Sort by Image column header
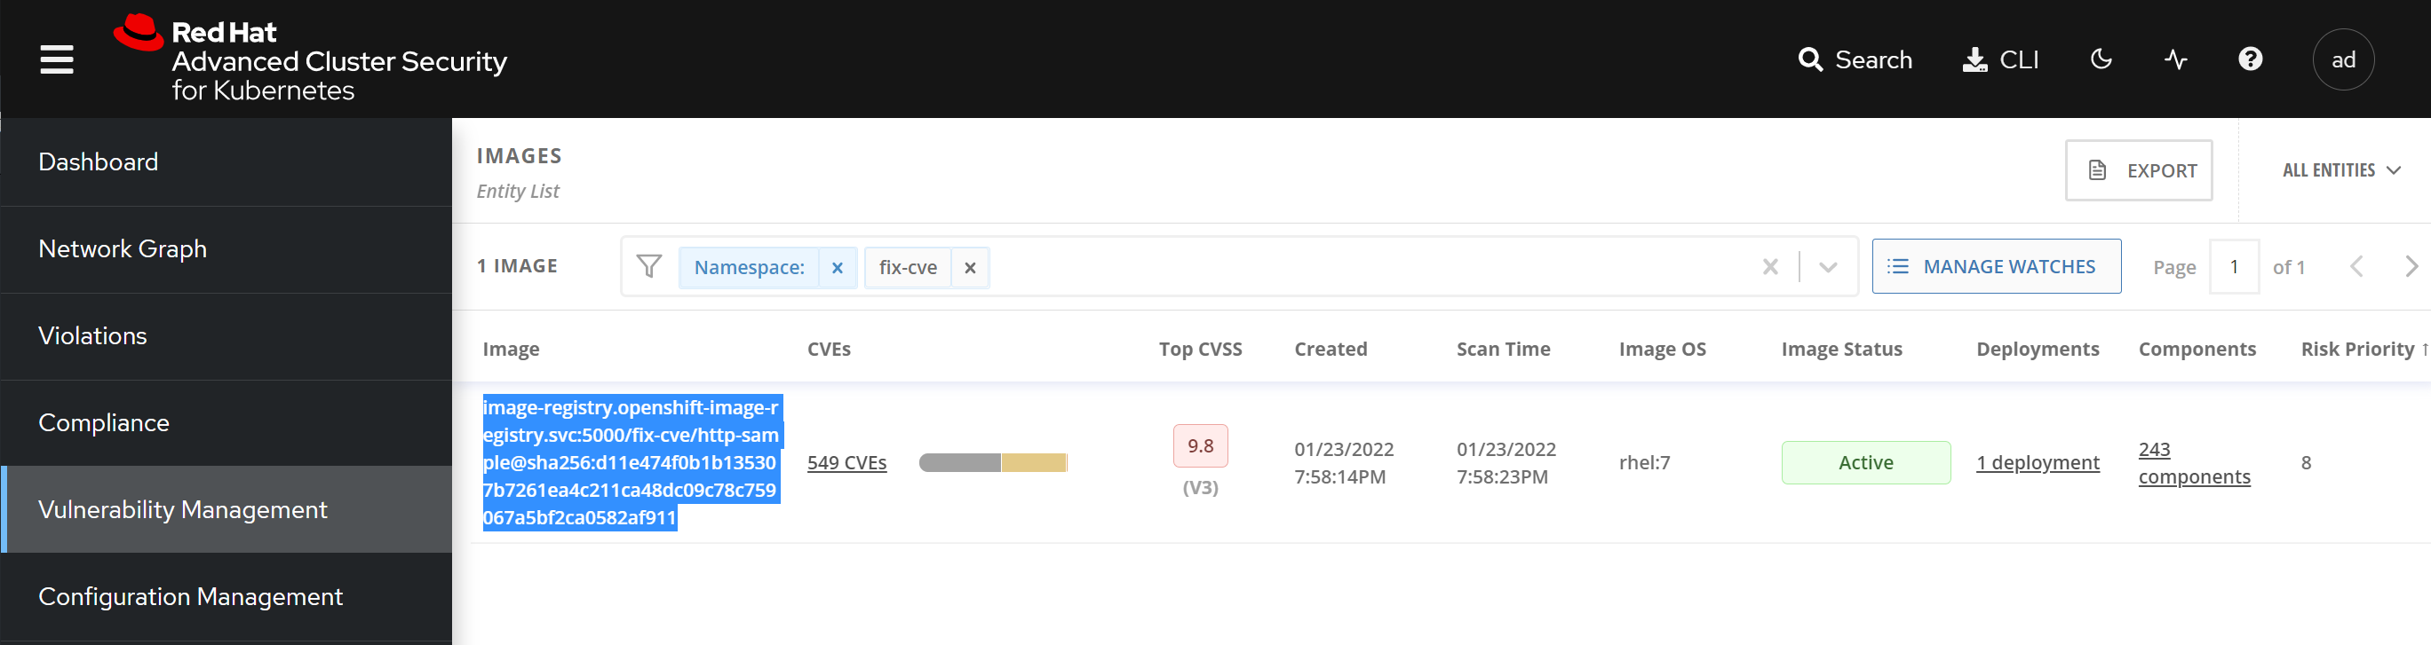 511,350
